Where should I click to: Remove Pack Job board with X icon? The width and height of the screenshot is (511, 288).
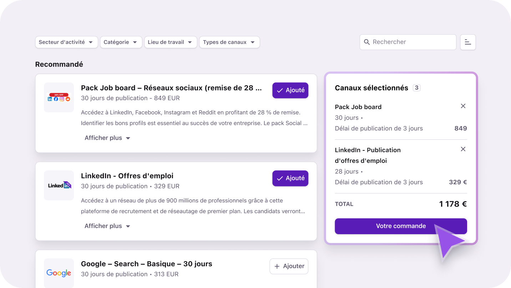[463, 106]
